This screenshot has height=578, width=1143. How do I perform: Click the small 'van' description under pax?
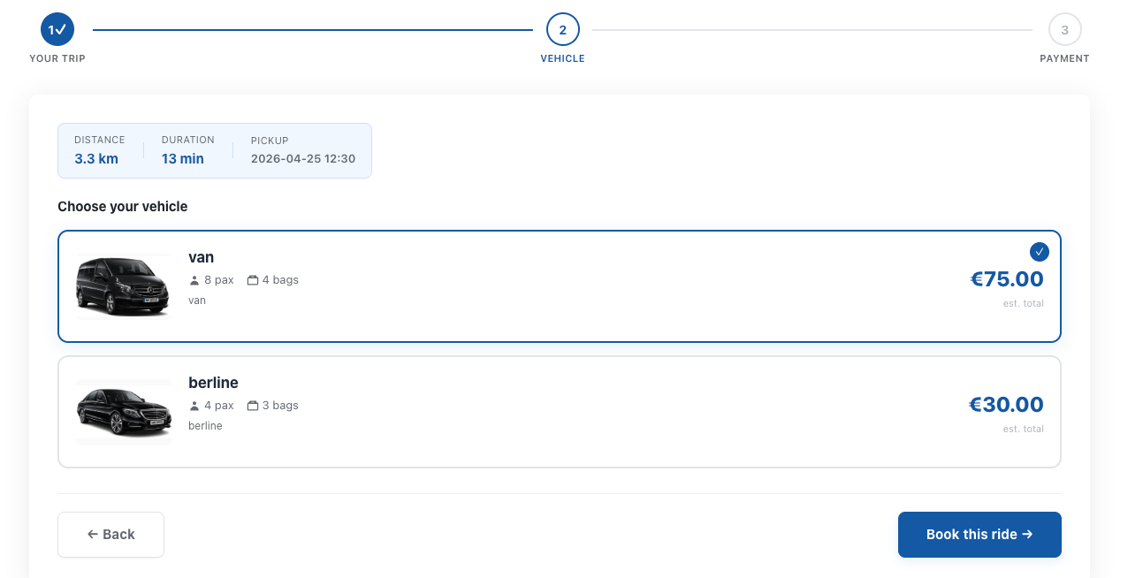(197, 300)
